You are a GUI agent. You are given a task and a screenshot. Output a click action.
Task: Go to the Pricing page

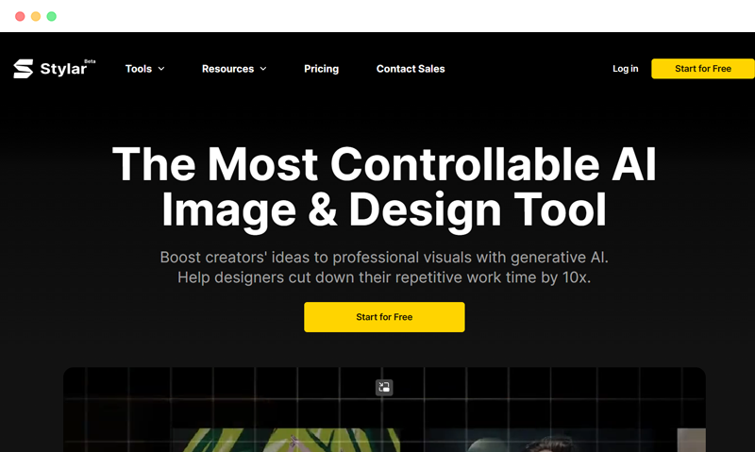[321, 69]
